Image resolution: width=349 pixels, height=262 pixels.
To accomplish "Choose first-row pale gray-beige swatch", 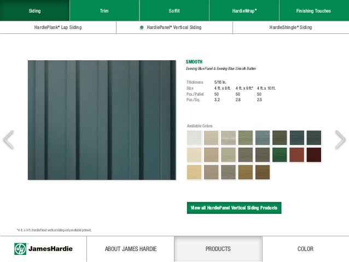I will 228,138.
